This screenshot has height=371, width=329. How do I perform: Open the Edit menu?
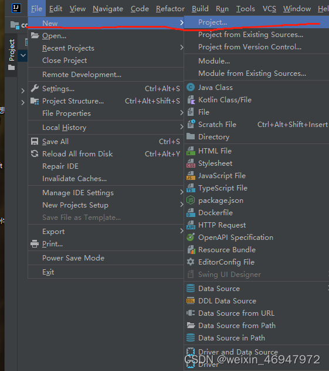pyautogui.click(x=56, y=9)
